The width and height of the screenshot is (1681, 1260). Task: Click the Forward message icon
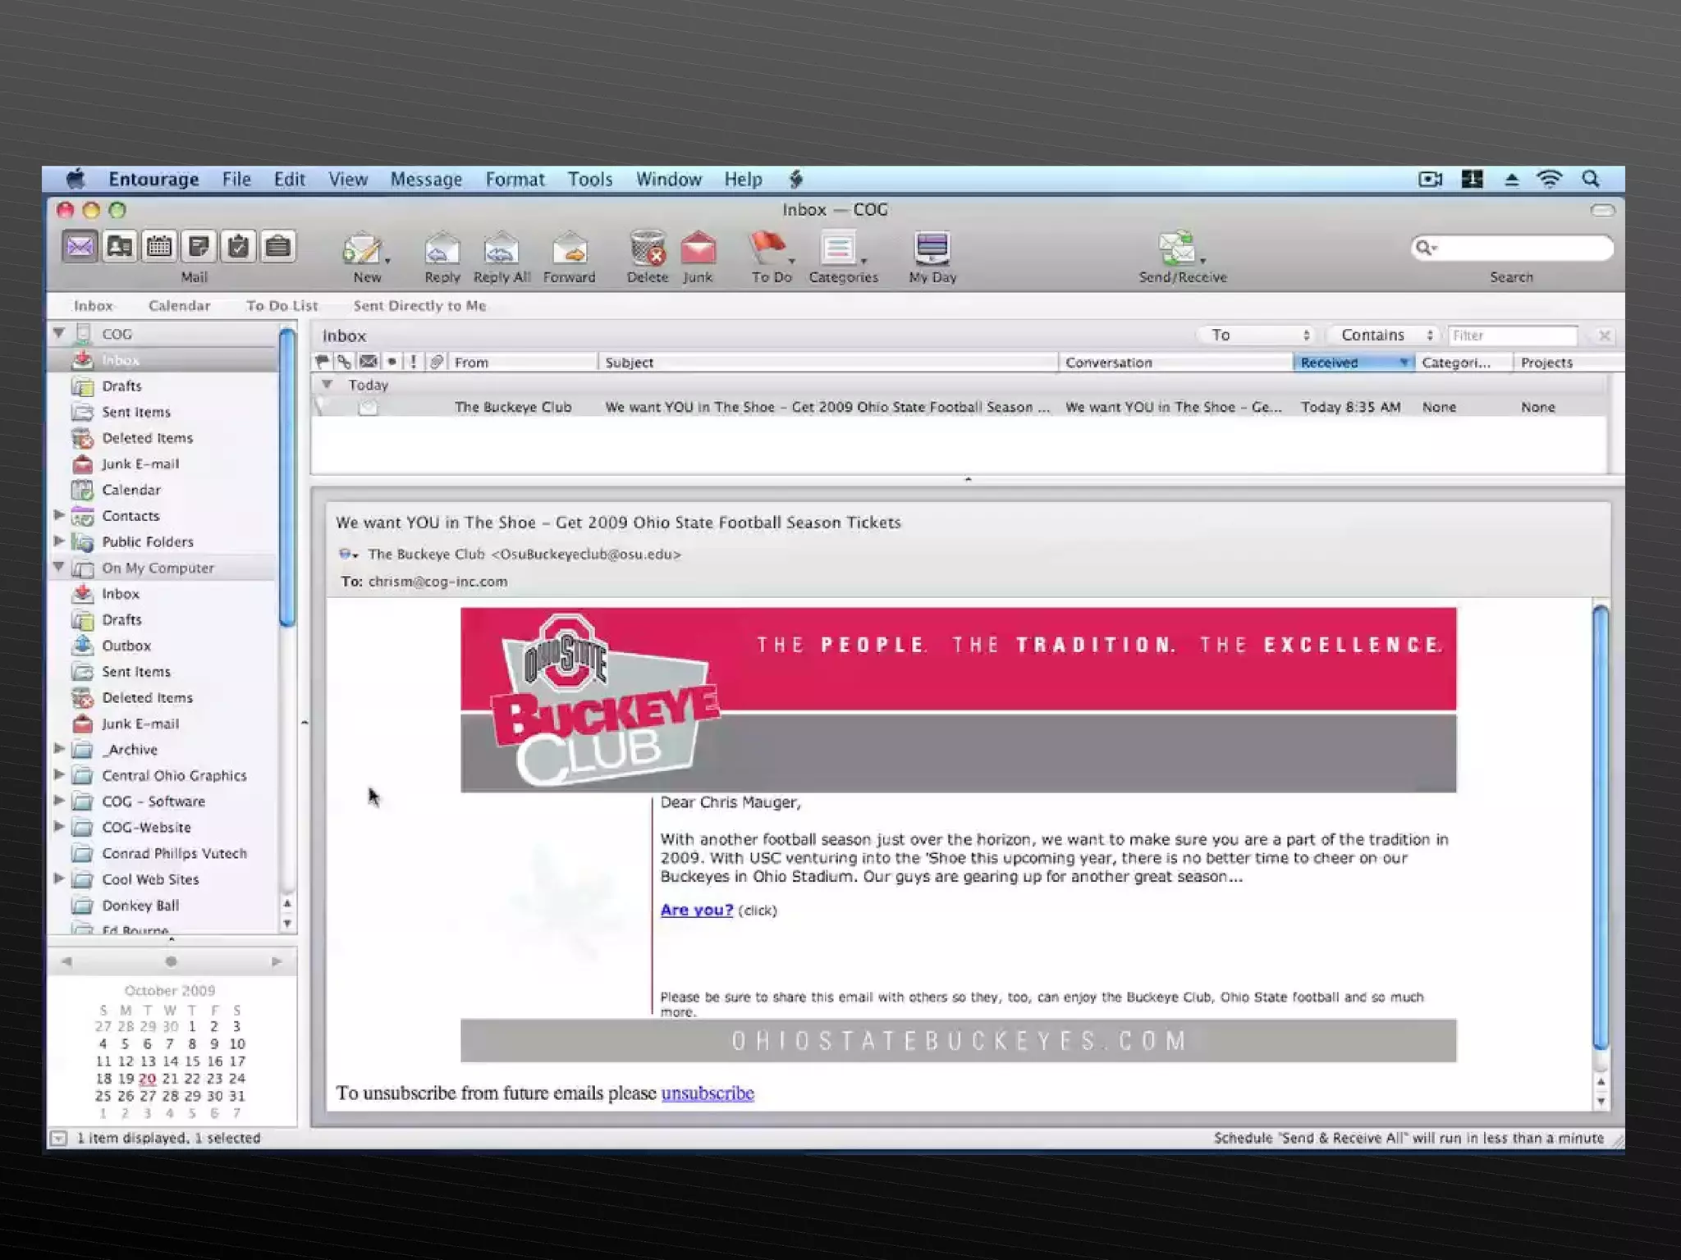(x=569, y=249)
